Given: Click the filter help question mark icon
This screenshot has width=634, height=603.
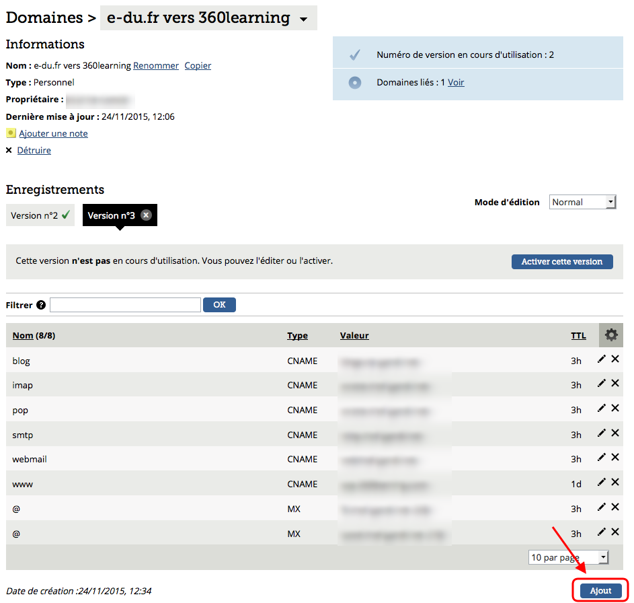Looking at the screenshot, I should (x=41, y=305).
